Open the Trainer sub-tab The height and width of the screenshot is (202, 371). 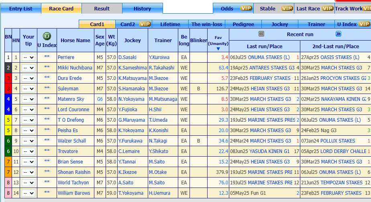click(x=316, y=24)
